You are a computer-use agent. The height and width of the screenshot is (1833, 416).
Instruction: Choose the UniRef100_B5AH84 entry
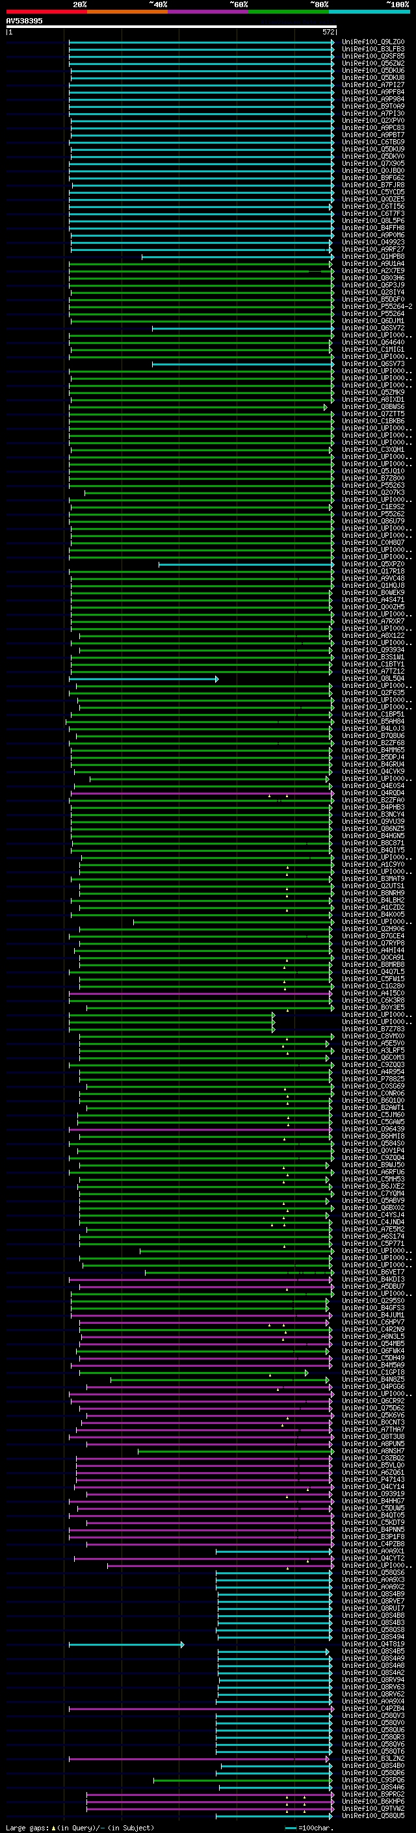[x=372, y=722]
